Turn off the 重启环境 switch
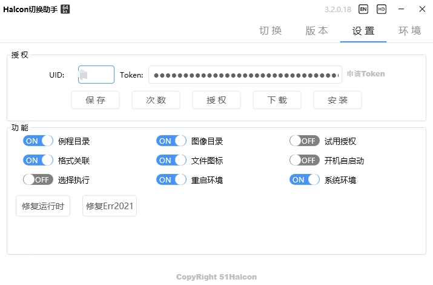This screenshot has height=285, width=433. [171, 179]
